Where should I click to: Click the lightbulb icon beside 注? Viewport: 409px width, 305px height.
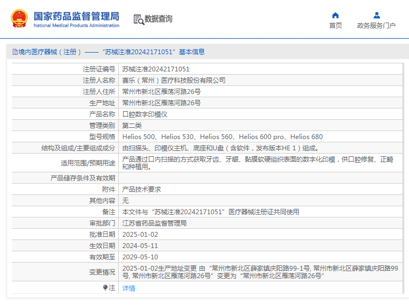point(105,287)
